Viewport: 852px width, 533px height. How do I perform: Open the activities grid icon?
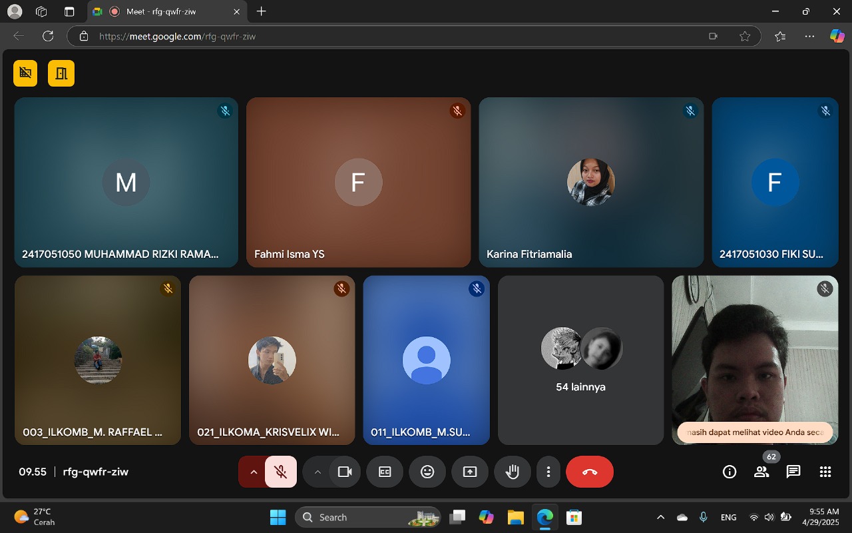825,472
